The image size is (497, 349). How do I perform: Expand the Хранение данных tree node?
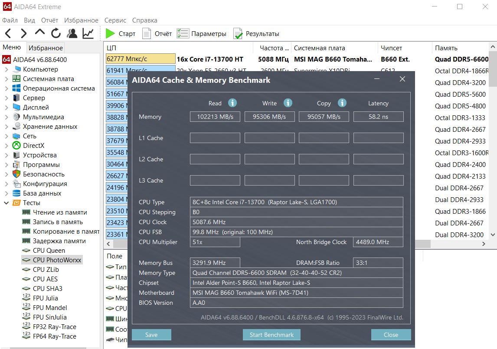click(7, 127)
